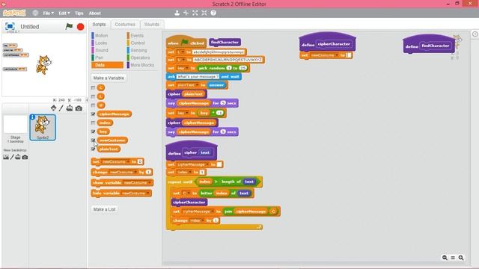Choose a new sprite from the library
This screenshot has height=269, width=479.
coord(53,108)
